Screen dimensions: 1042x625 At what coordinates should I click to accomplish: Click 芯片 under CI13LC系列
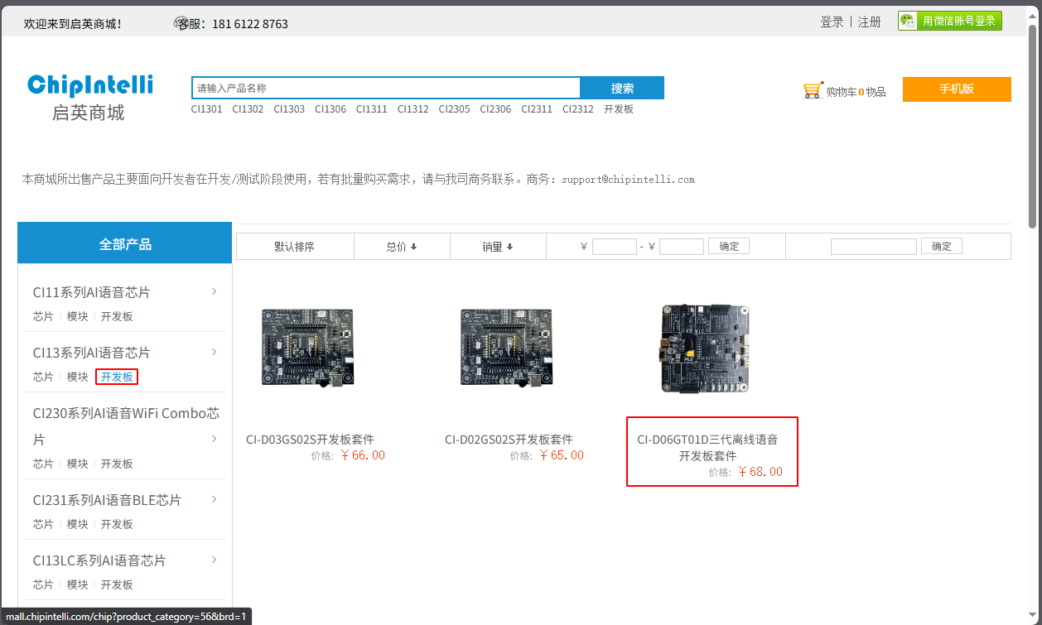tap(43, 584)
